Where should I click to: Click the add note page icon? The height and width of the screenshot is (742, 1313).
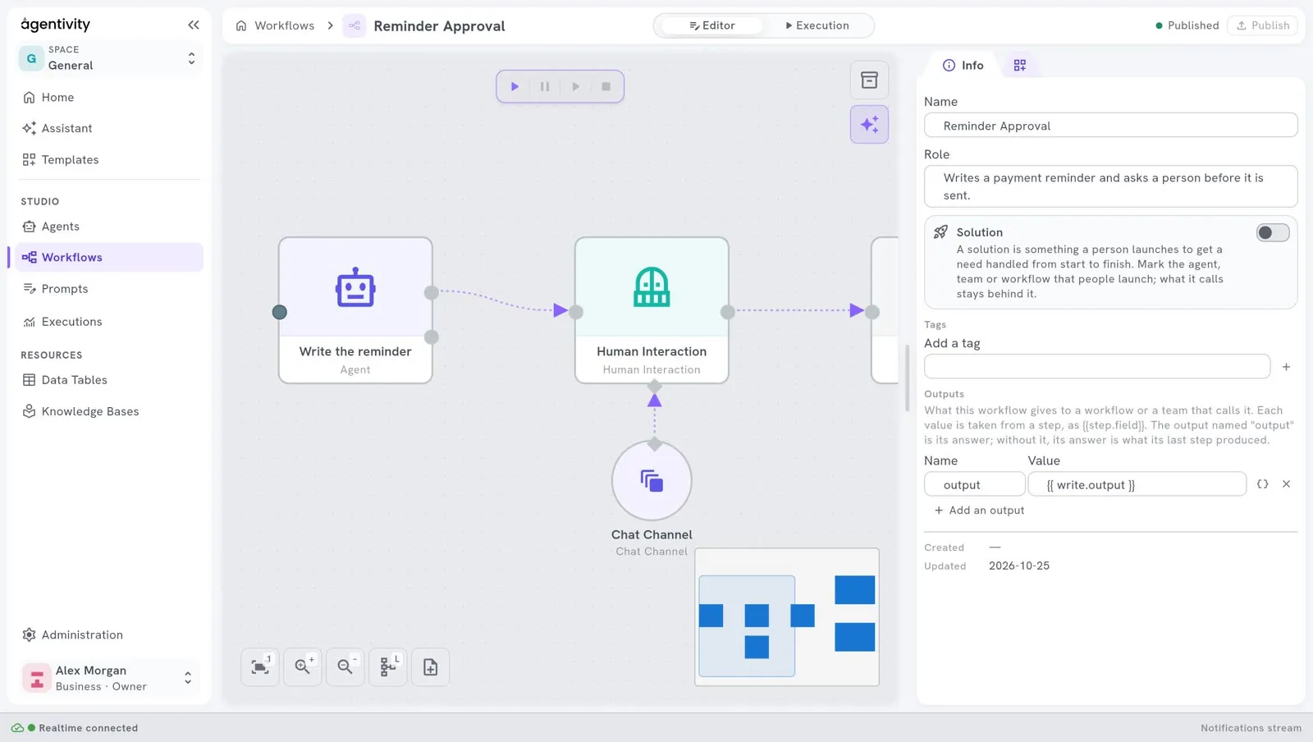click(x=431, y=667)
